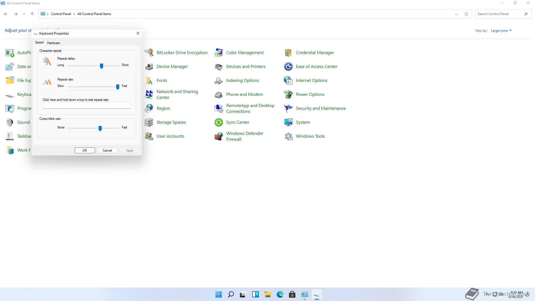Click All Control Panel Items breadcrumb

click(94, 14)
